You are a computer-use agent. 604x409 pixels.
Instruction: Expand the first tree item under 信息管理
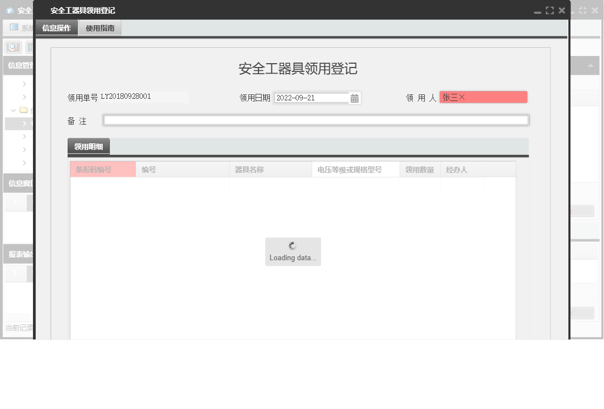tap(25, 83)
